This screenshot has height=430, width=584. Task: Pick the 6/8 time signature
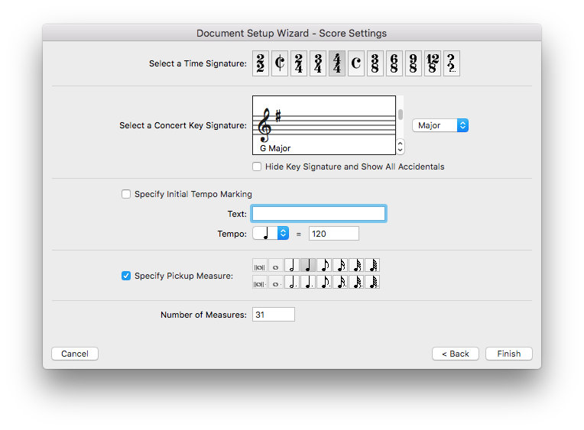point(394,63)
